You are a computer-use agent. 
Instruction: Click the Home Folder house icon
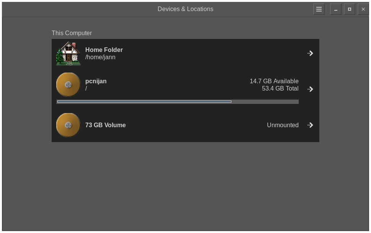[68, 53]
